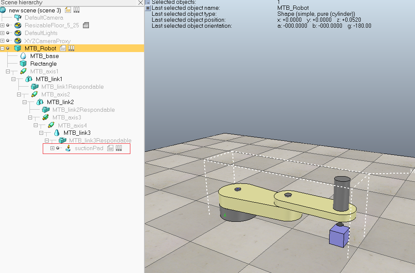415x273 pixels.
Task: Click the prismatic joint icon of MTB_axis3
Action: pyautogui.click(x=46, y=117)
